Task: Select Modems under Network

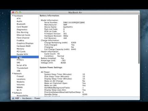Action: click(x=21, y=82)
